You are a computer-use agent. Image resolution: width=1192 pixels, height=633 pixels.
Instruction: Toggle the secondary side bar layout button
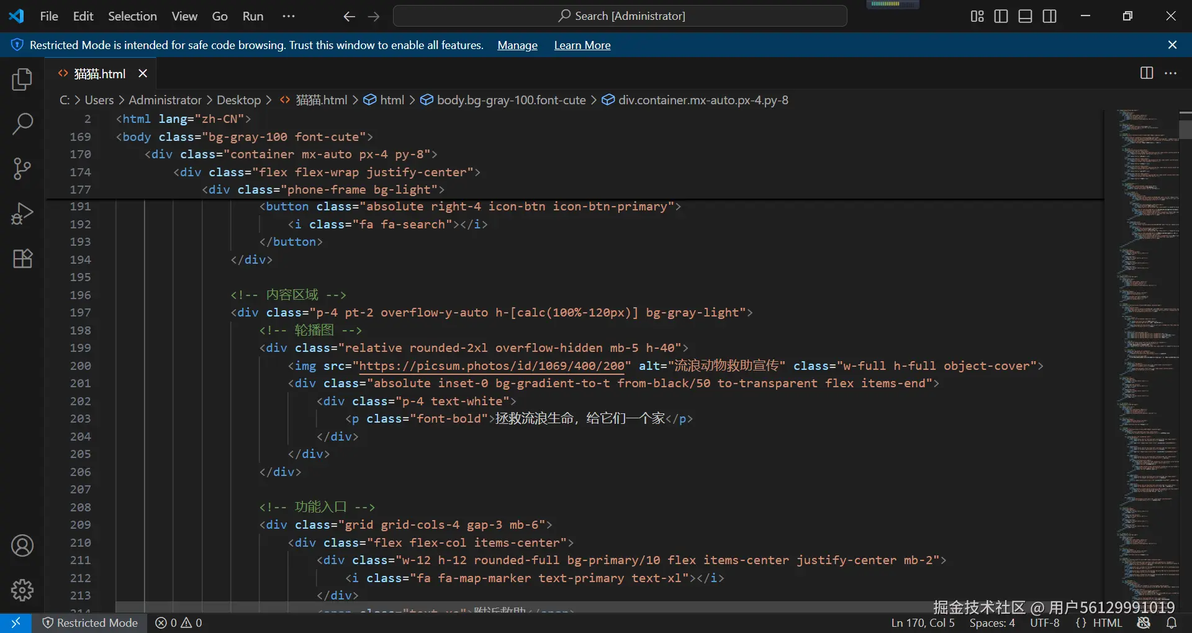click(1049, 16)
